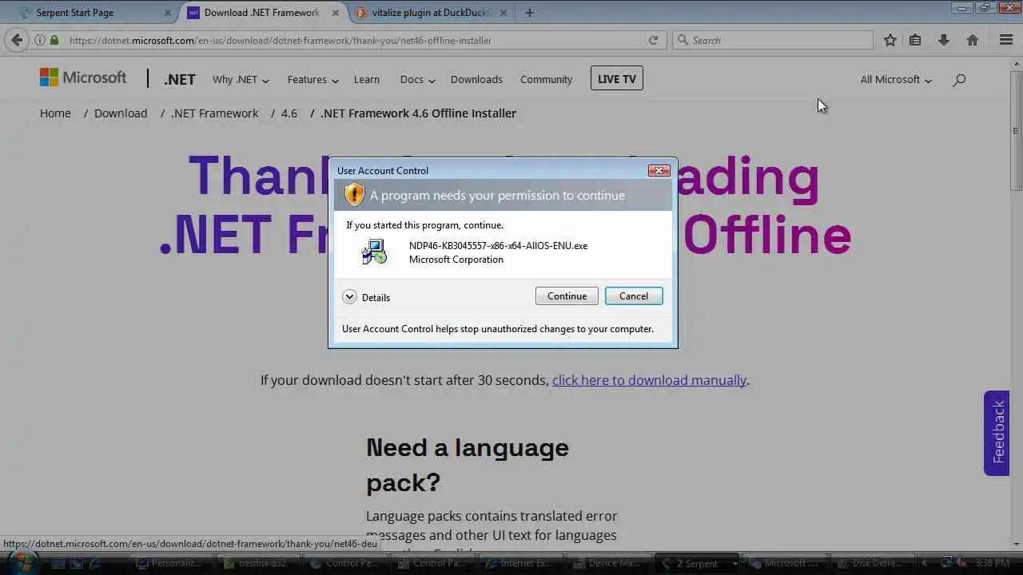Open the Windows Start orb
1023x575 pixels.
point(22,562)
